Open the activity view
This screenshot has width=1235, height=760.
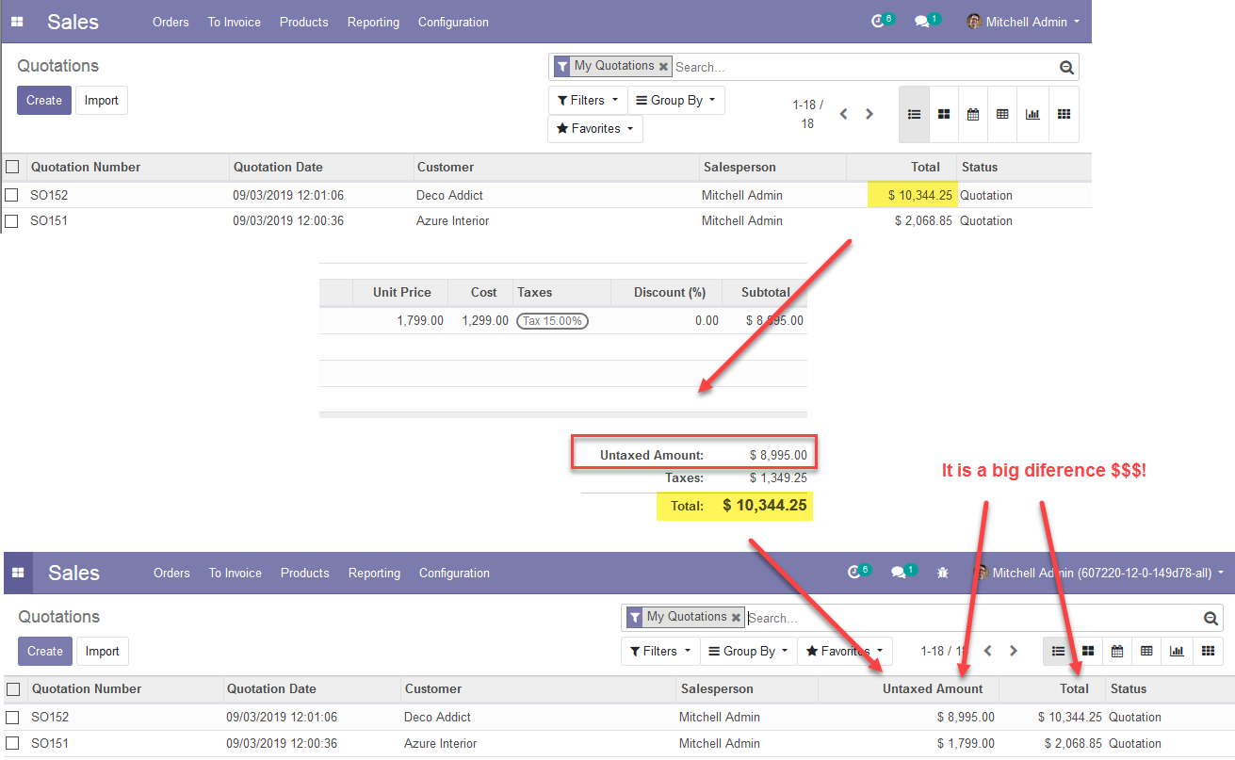tap(1064, 114)
